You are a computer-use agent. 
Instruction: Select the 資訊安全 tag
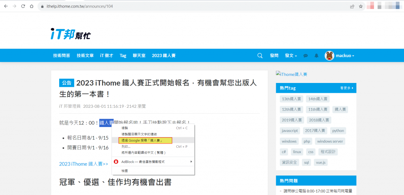[289, 162]
